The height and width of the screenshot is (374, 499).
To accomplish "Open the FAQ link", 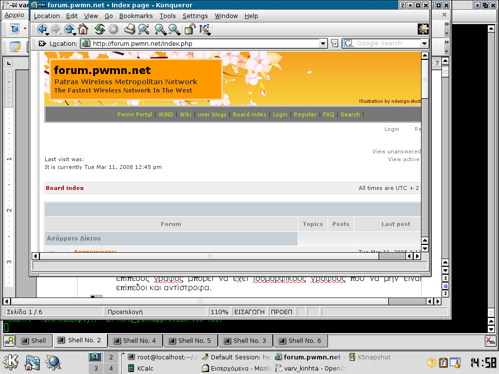I will tap(328, 114).
